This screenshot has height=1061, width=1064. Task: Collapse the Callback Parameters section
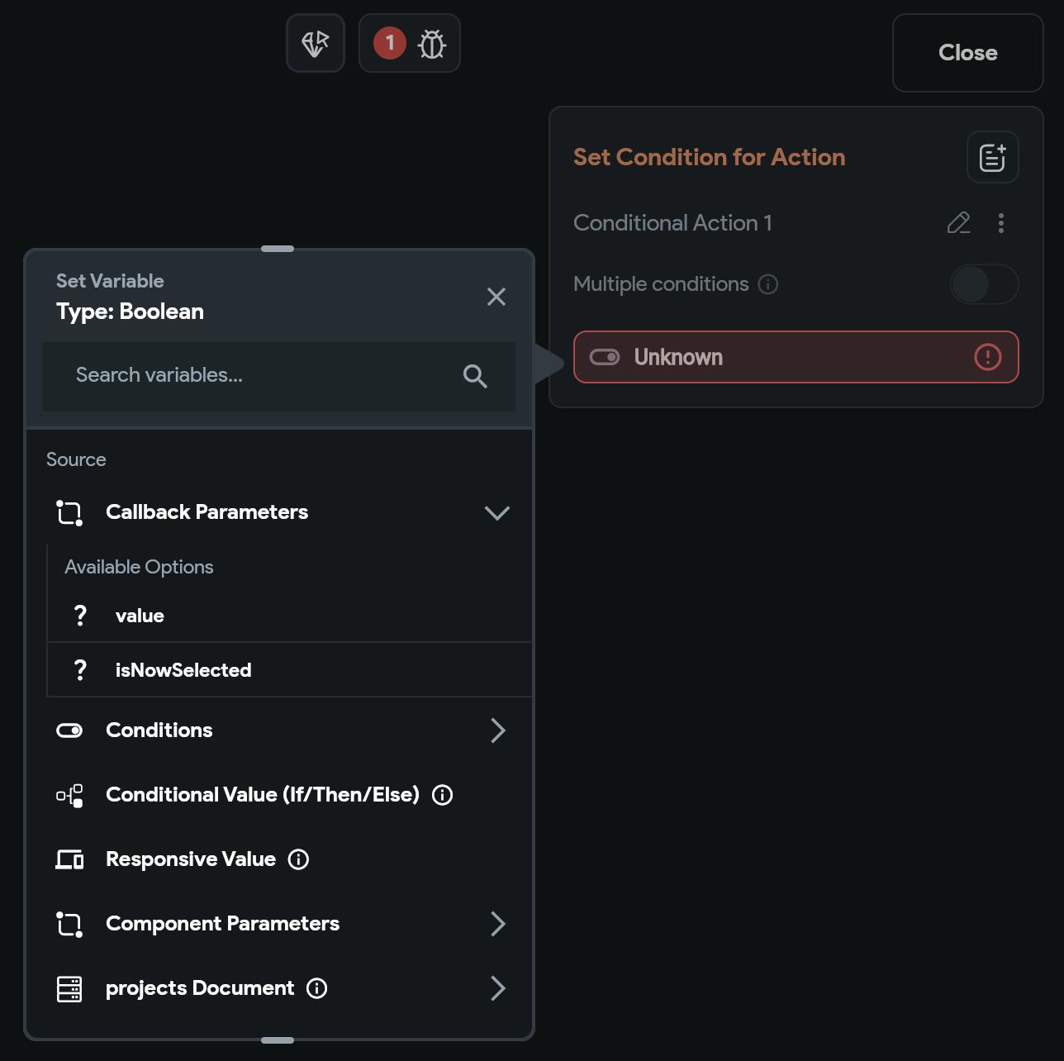point(496,512)
